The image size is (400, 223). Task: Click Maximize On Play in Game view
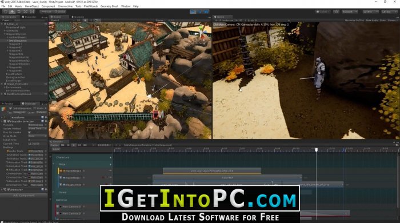click(x=354, y=21)
